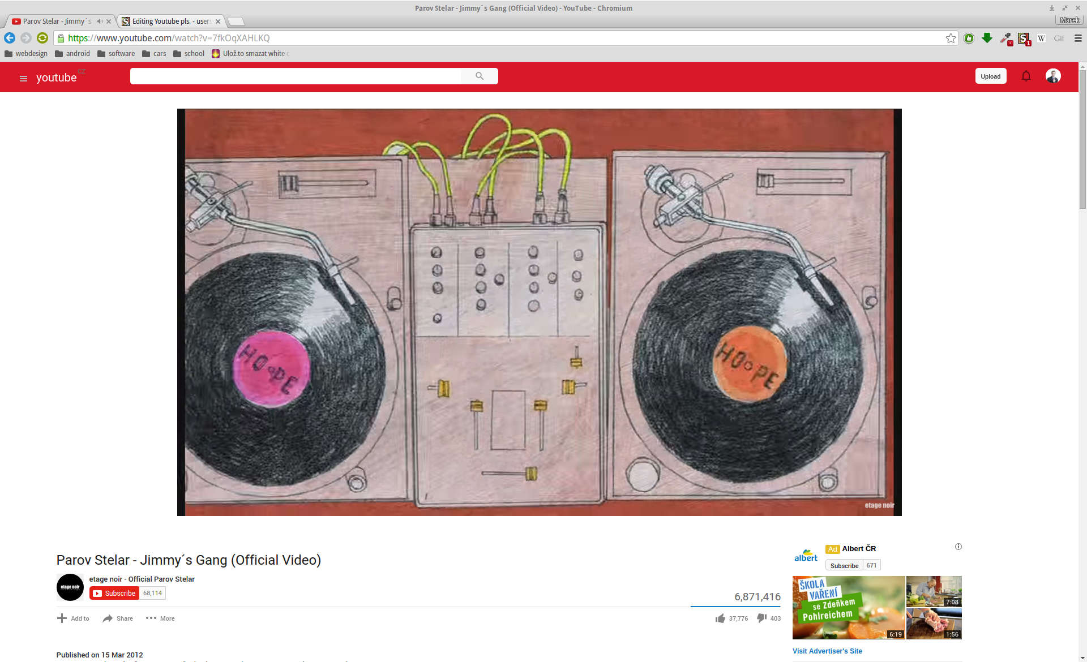The width and height of the screenshot is (1087, 662).
Task: Like the video with thumbs up
Action: point(720,618)
